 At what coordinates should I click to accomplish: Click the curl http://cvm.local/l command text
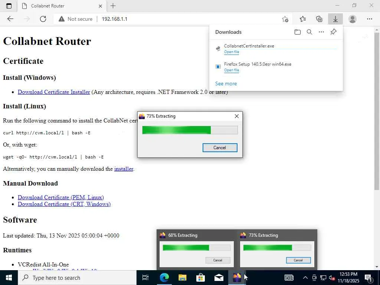(x=46, y=133)
